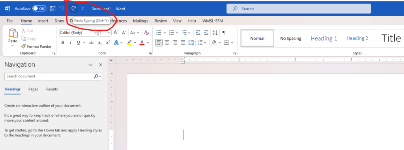
Task: Apply the red font color
Action: (x=142, y=43)
